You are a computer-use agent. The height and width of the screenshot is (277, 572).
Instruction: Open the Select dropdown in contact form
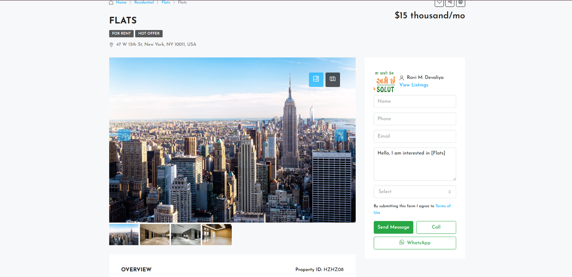pyautogui.click(x=415, y=192)
